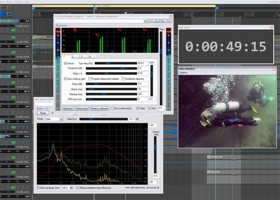
Task: Click the Knee slider track
Action: (x=111, y=84)
